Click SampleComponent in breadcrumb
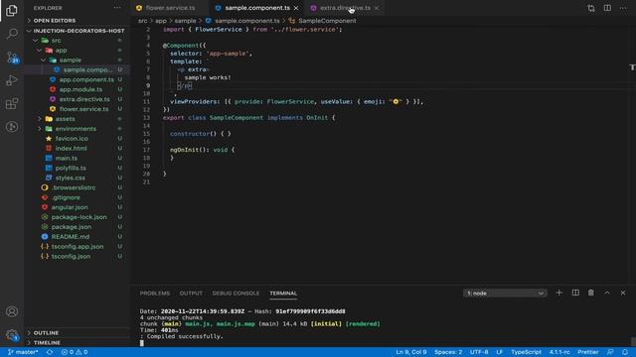This screenshot has height=357, width=636. pyautogui.click(x=327, y=21)
